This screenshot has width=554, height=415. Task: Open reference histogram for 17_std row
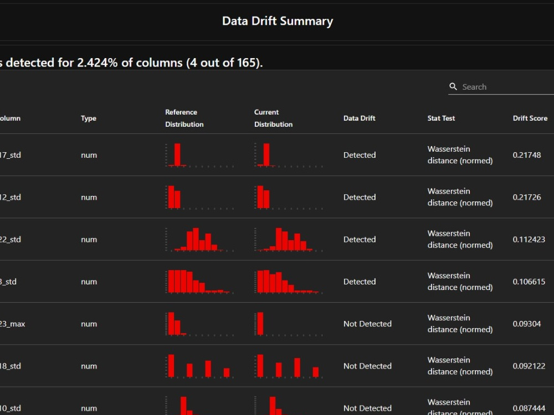coord(199,155)
